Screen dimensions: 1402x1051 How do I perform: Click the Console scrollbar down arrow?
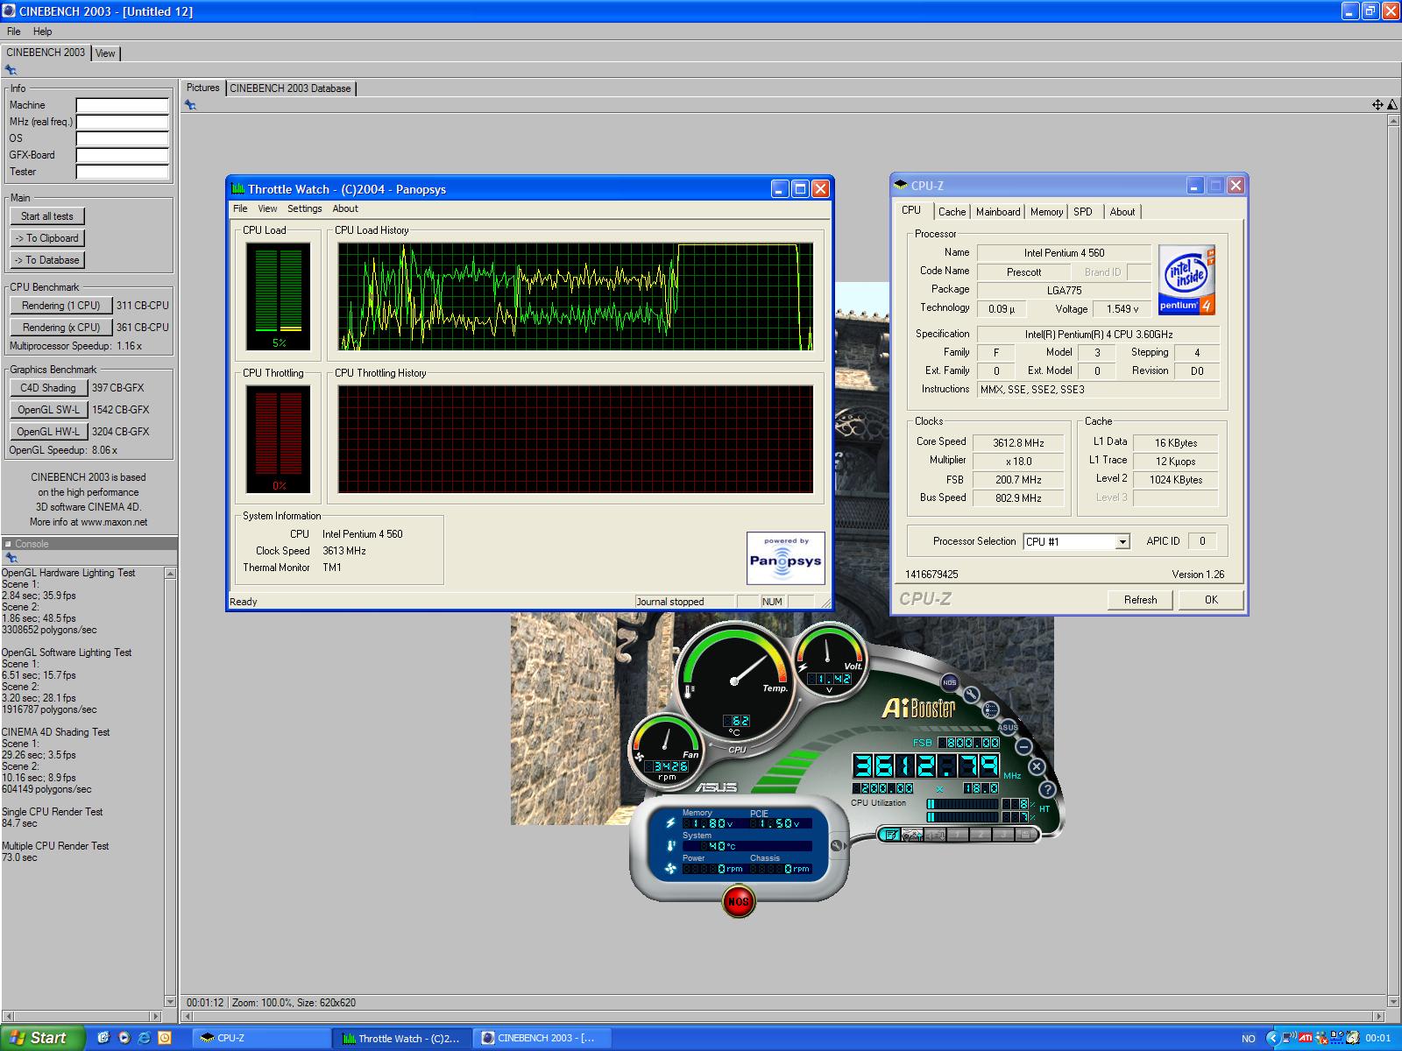pos(170,1002)
